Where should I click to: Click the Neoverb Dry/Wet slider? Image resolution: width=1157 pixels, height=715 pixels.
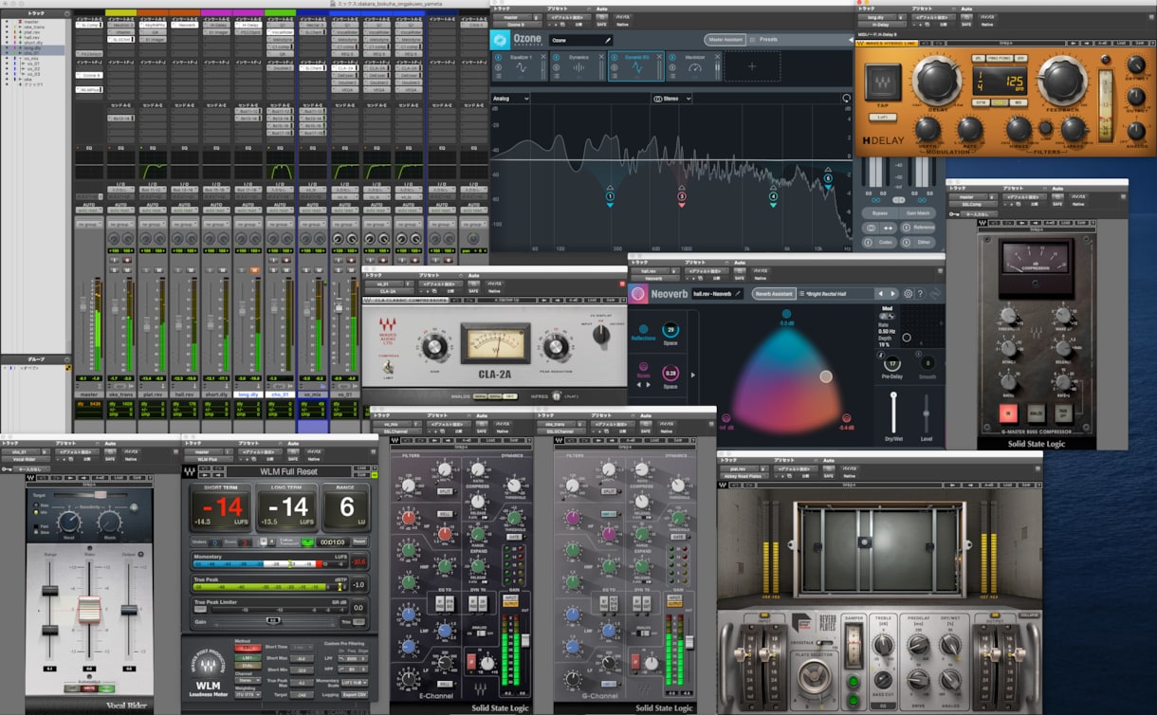coord(892,413)
